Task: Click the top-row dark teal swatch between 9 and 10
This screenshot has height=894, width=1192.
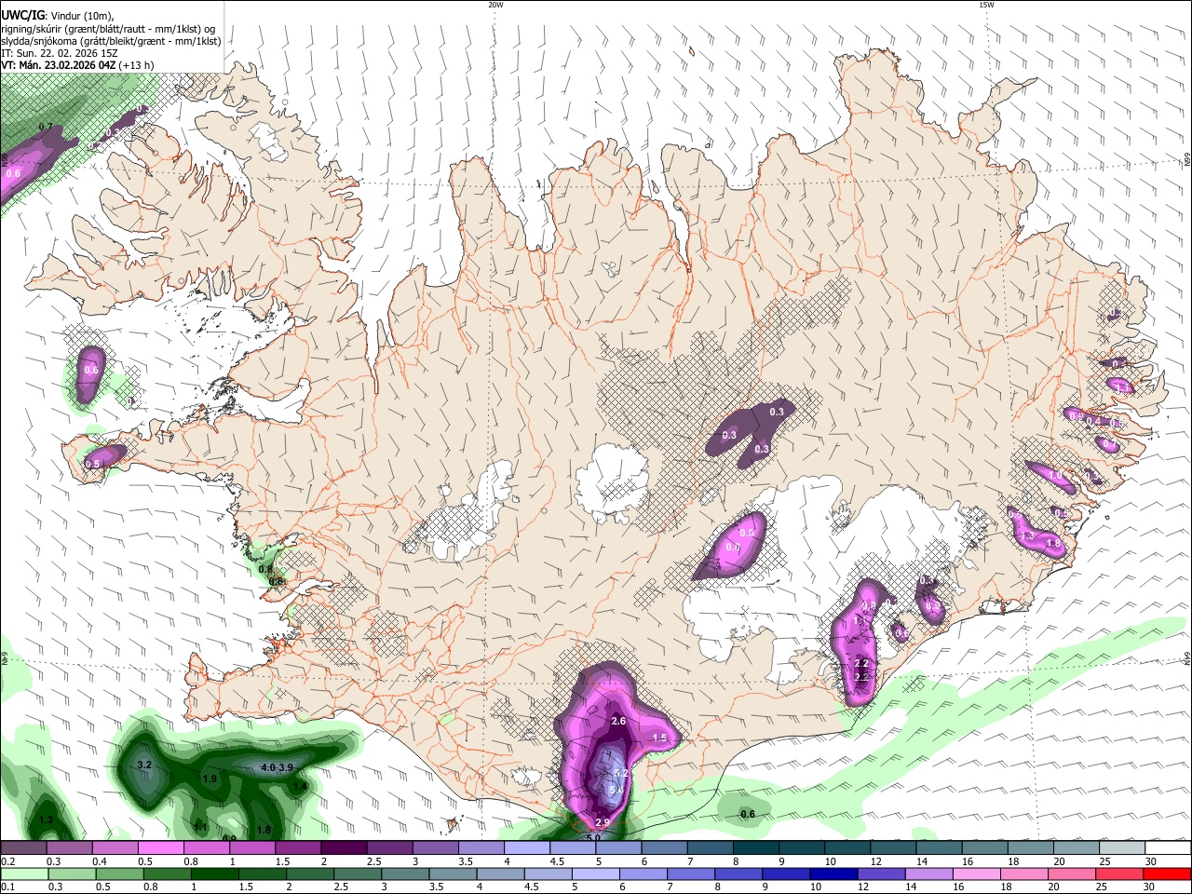Action: tap(802, 848)
